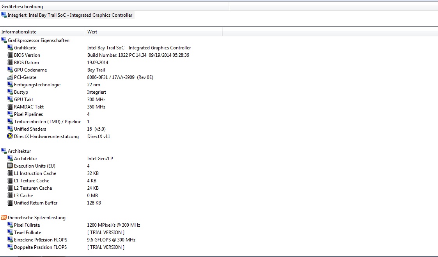Select the Unified Return Buffer label
Image resolution: width=438 pixels, height=257 pixels.
[x=36, y=203]
